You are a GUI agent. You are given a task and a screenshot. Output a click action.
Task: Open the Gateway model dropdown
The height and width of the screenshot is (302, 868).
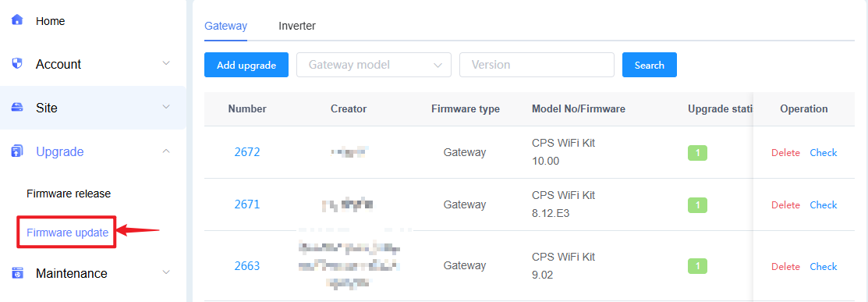point(374,65)
